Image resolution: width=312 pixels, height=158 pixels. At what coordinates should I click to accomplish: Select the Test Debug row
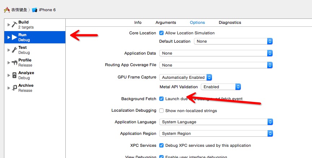point(35,50)
